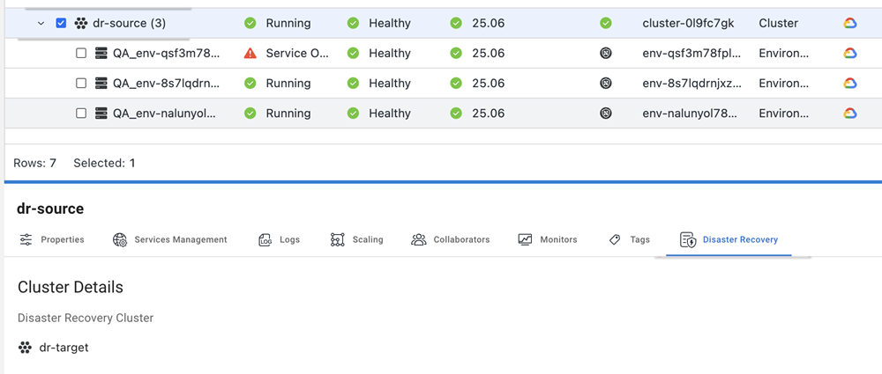Select the QA_env-qsf3m78 row checkbox

(x=81, y=54)
